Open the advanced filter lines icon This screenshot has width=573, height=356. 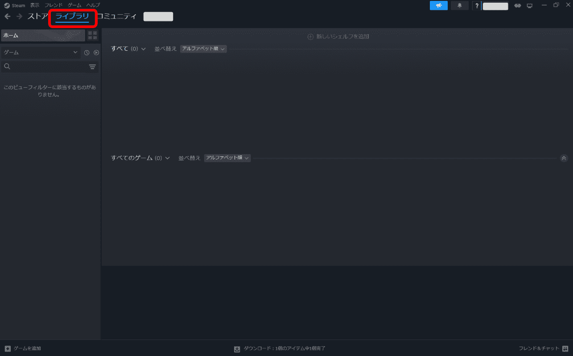coord(92,67)
